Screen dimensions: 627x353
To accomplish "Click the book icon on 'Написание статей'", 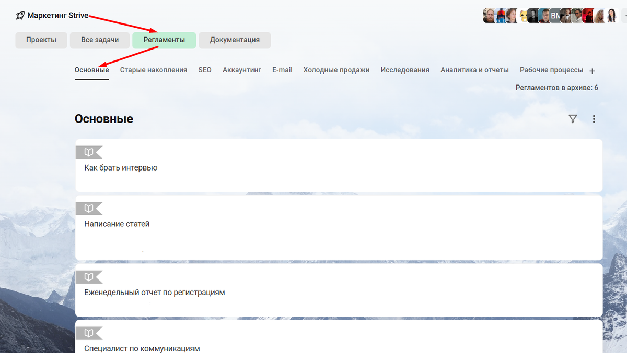I will coord(88,208).
